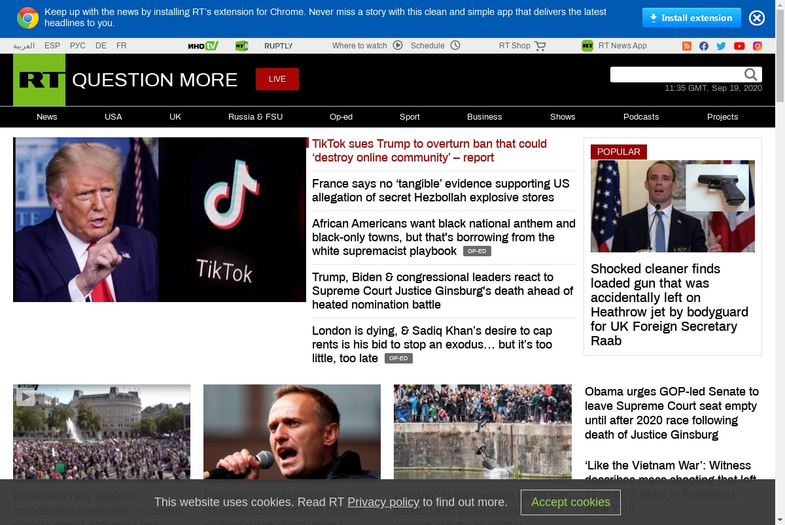Click the RT News App green icon
This screenshot has width=785, height=525.
[587, 46]
